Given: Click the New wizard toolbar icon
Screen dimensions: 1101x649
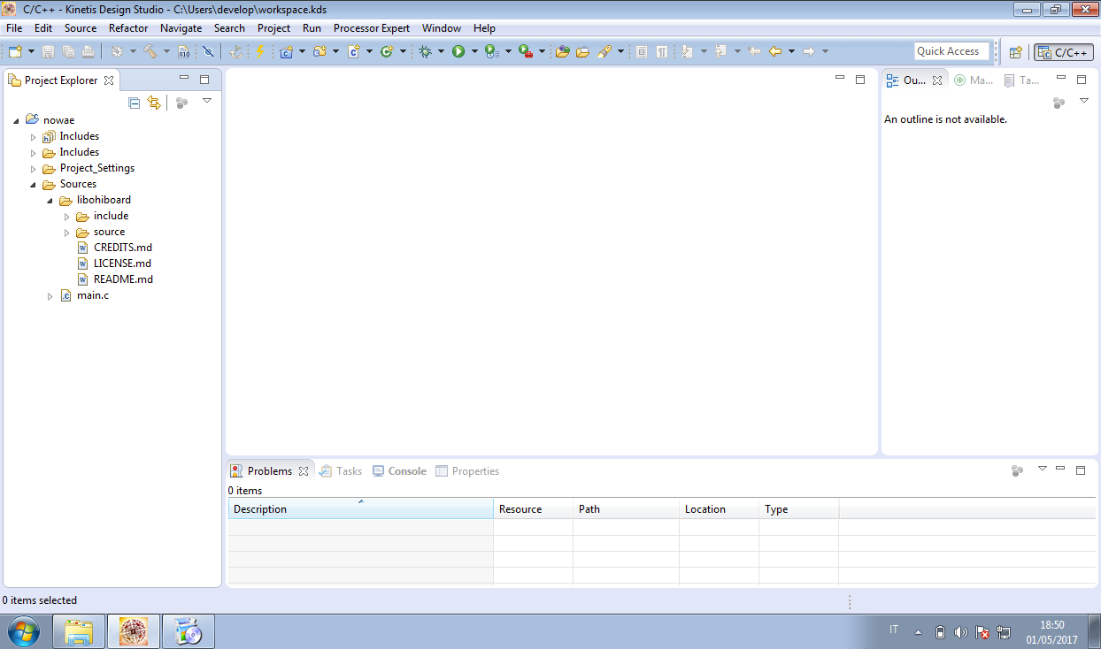Looking at the screenshot, I should (15, 51).
